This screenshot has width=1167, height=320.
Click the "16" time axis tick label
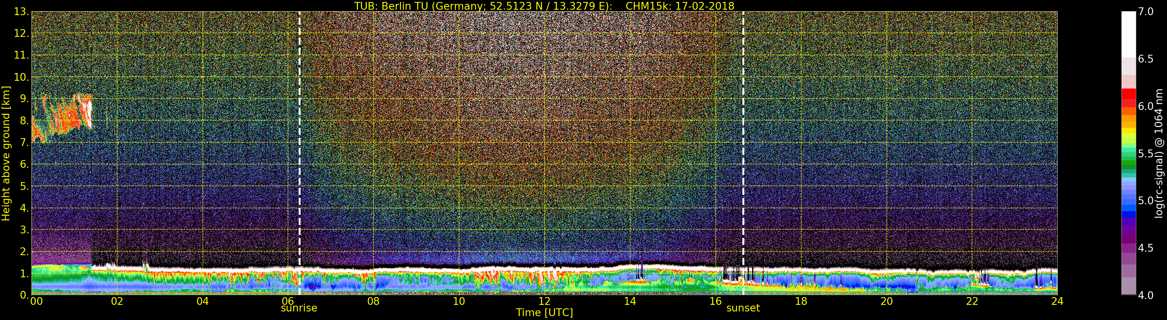coord(716,301)
